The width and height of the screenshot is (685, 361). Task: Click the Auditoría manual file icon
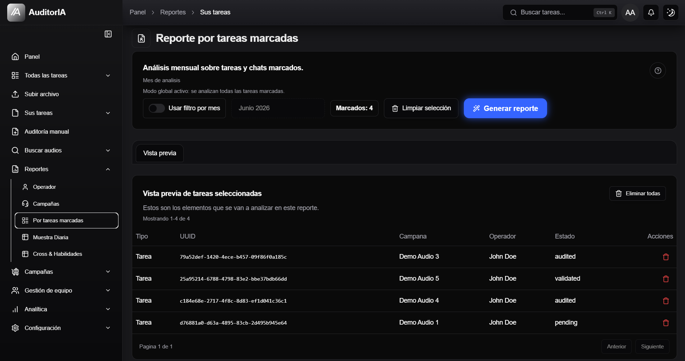(x=15, y=132)
